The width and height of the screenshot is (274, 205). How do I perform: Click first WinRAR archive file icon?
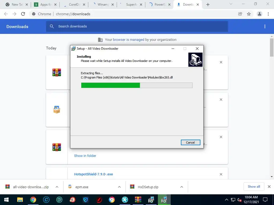point(57,72)
